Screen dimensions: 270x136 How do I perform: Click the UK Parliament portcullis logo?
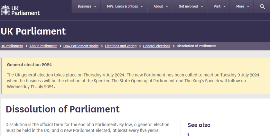[20, 10]
